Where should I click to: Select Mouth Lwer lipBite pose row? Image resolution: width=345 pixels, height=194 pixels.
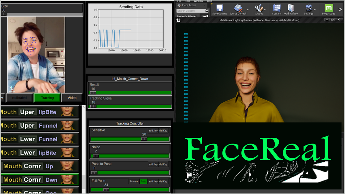tap(39, 153)
